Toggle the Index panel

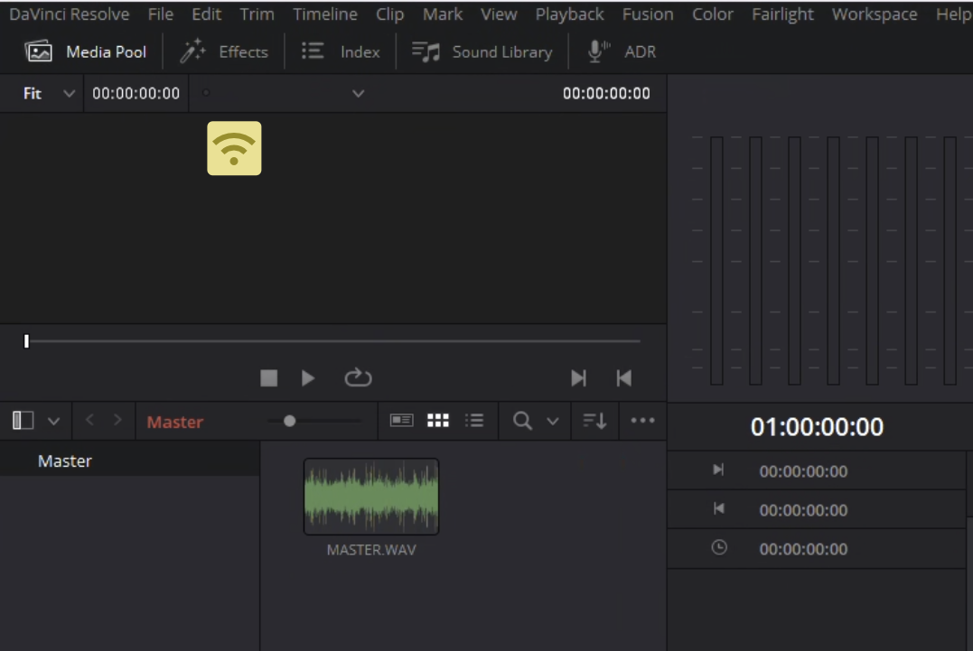tap(341, 52)
